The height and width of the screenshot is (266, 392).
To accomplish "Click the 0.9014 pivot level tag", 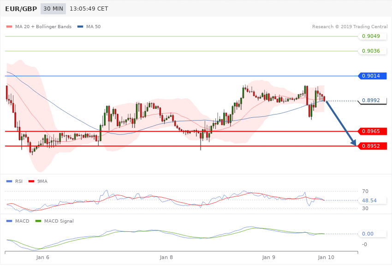I will point(373,76).
